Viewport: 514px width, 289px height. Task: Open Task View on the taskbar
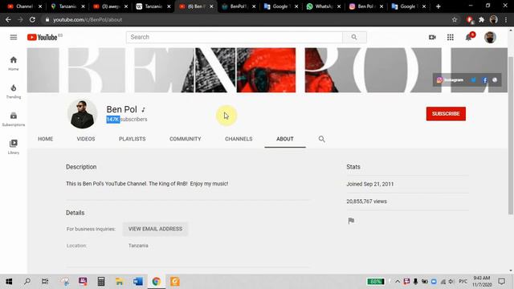pos(45,282)
